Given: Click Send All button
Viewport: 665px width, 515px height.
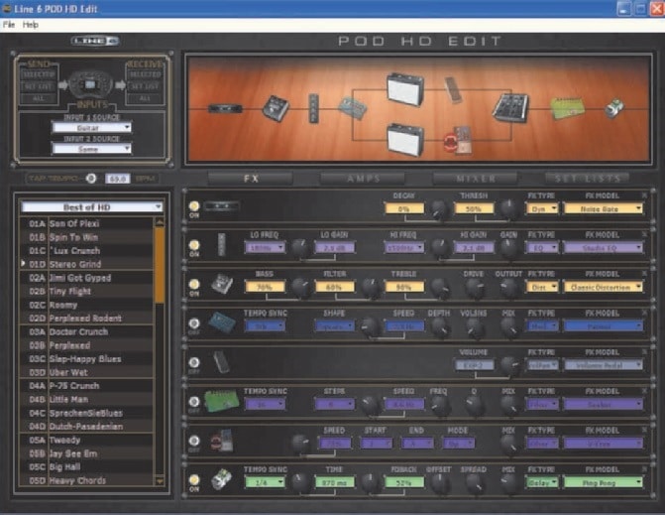Looking at the screenshot, I should click(39, 98).
